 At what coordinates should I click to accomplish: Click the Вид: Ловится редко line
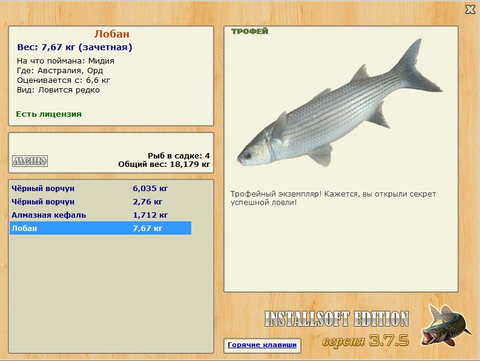point(58,90)
